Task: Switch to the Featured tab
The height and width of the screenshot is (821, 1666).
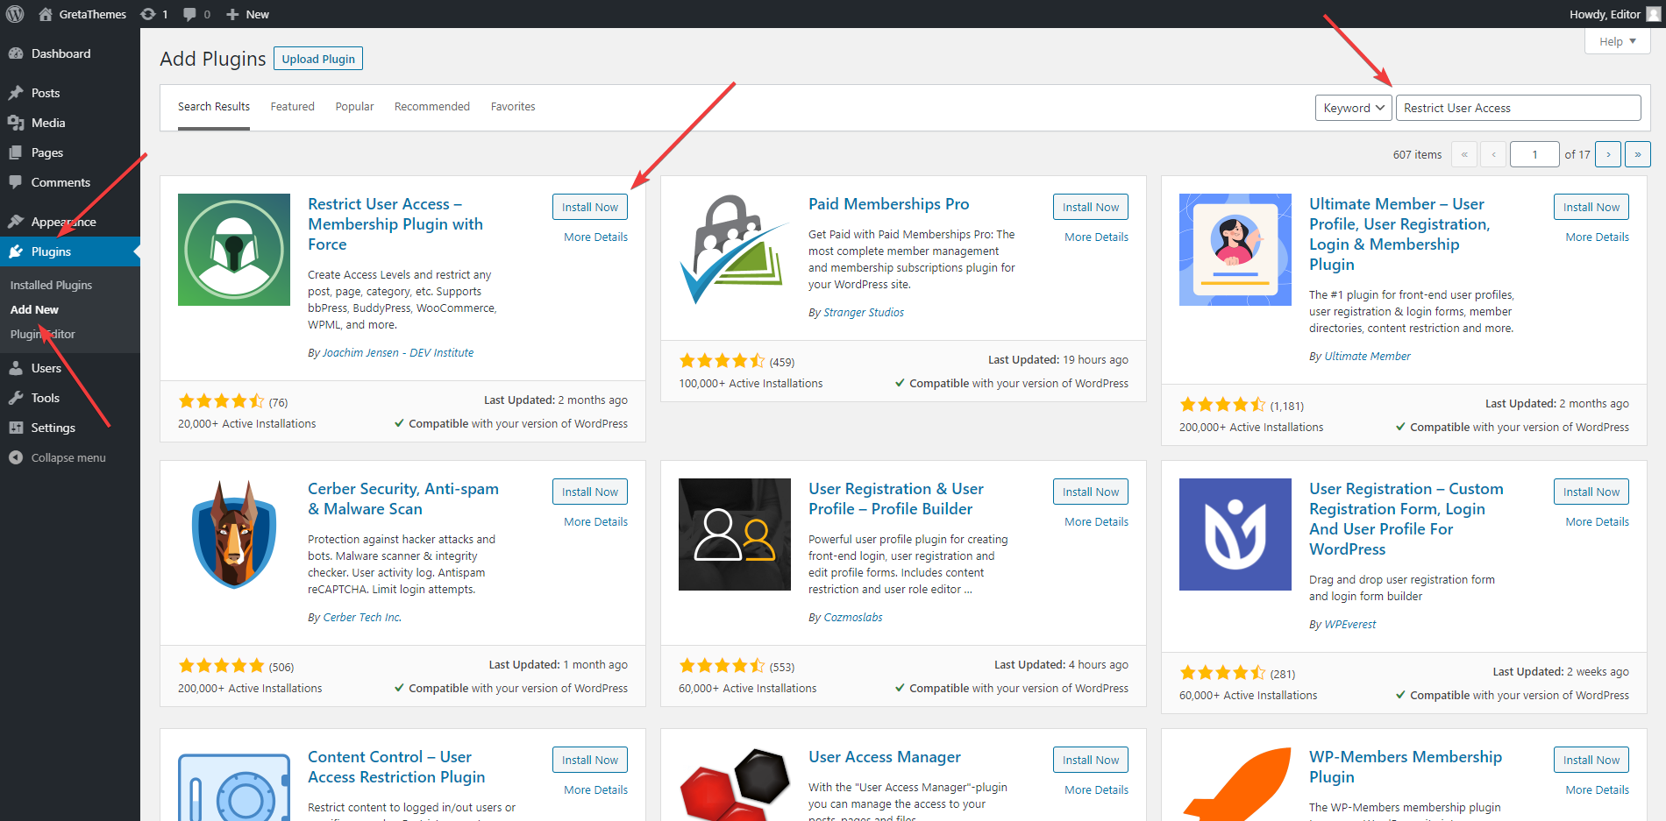Action: (292, 107)
